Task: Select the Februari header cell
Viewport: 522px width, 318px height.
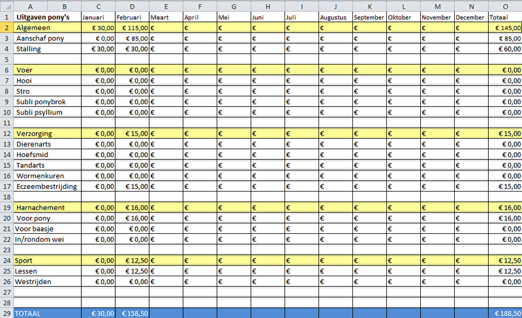Action: pyautogui.click(x=132, y=17)
